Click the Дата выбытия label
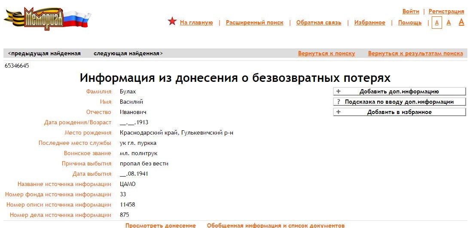Viewport: 476px width, 228px height. [x=92, y=174]
